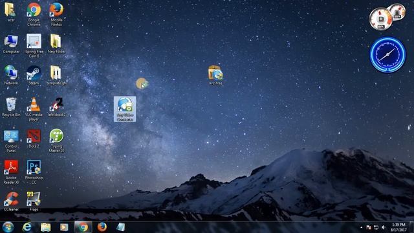This screenshot has height=233, width=414.
Task: Open the blue notepad taskbar app
Action: (121, 227)
